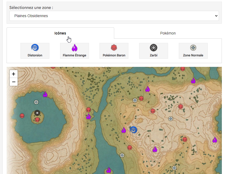Zoom out the map with minus button

tap(14, 82)
